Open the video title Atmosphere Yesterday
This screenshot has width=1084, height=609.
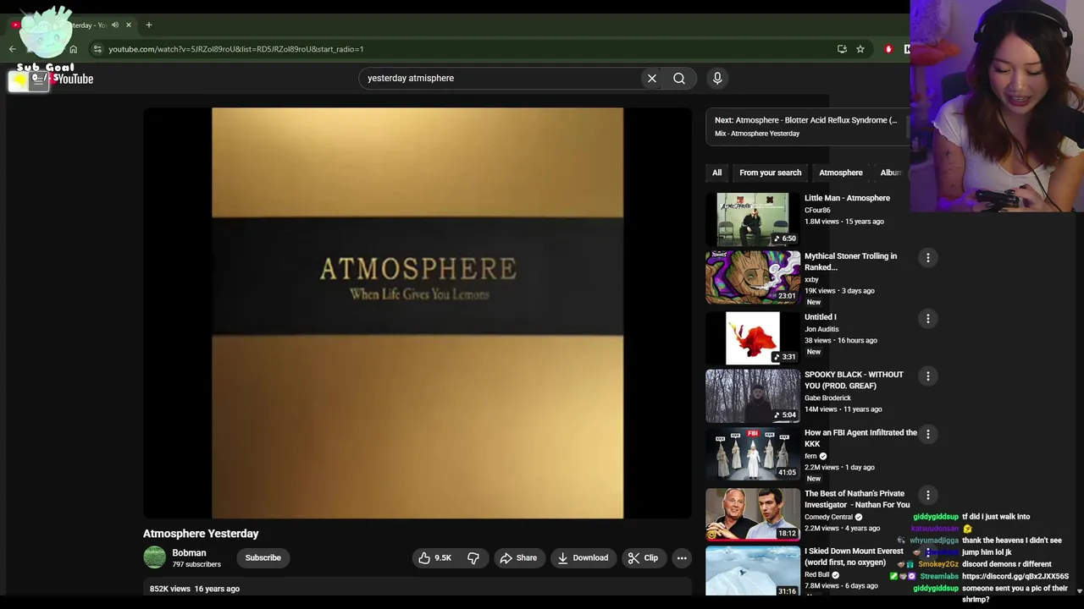tap(201, 534)
